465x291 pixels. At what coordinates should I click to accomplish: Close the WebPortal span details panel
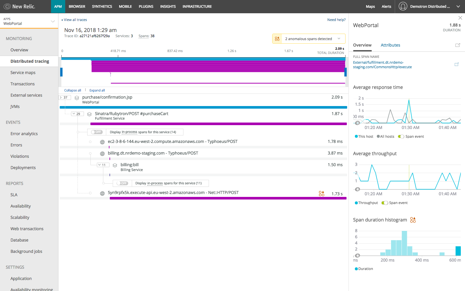coord(460,18)
